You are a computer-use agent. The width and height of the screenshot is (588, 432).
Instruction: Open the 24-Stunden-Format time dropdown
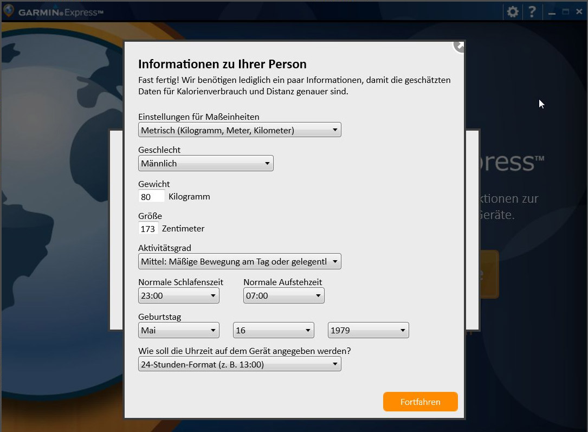tap(240, 364)
